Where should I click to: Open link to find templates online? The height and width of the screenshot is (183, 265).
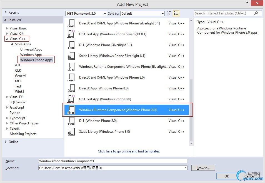click(129, 151)
